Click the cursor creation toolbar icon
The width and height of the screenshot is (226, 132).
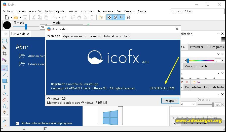tap(86, 17)
